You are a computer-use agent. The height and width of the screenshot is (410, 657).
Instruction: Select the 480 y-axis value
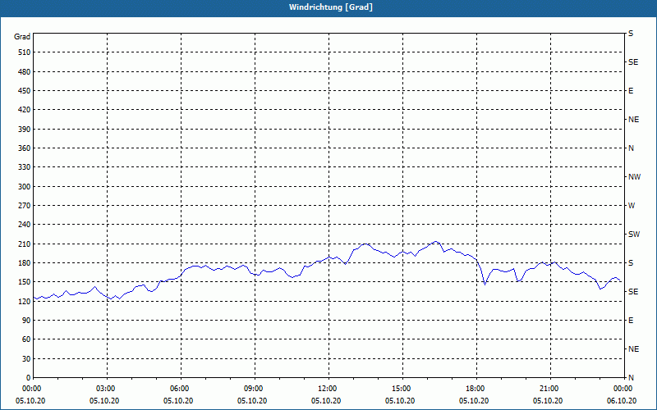[x=25, y=72]
